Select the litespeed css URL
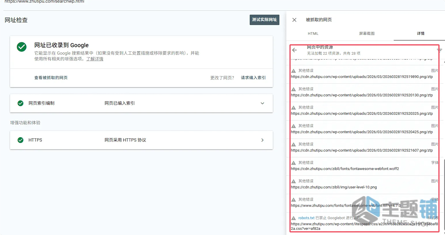The image size is (445, 235). 364,226
